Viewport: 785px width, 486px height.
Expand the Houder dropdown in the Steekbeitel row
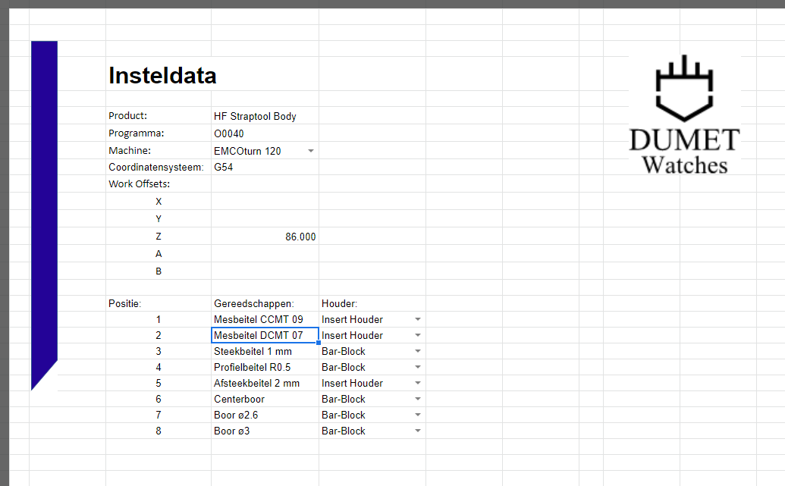tap(418, 351)
